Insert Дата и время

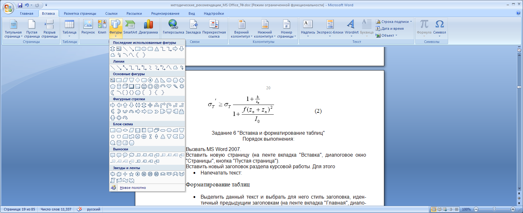pyautogui.click(x=390, y=29)
